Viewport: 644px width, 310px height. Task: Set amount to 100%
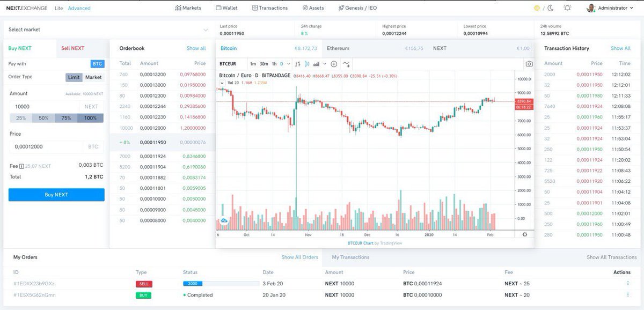click(x=91, y=118)
